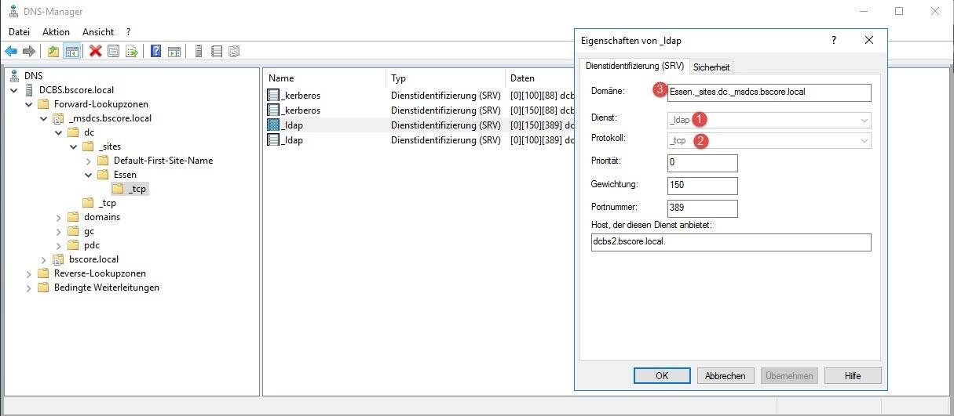Expand the Default-First-Site-Name folder
Viewport: 954px width, 416px height.
pyautogui.click(x=89, y=161)
